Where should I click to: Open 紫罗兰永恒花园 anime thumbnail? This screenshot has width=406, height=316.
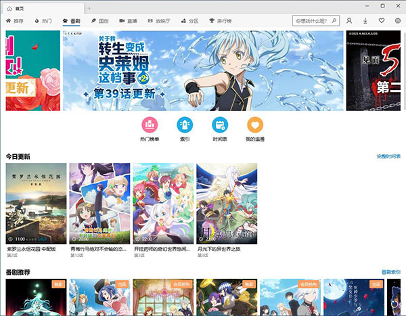[37, 203]
